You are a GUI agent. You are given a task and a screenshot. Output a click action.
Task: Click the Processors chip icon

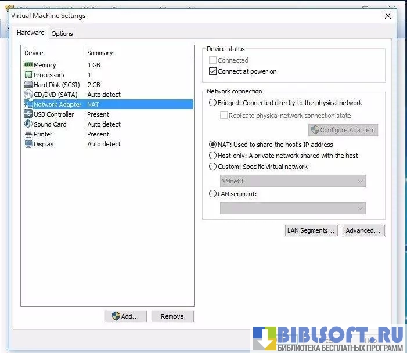coord(28,75)
